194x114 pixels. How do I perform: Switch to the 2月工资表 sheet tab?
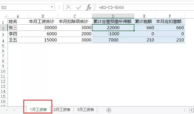[x=62, y=110]
